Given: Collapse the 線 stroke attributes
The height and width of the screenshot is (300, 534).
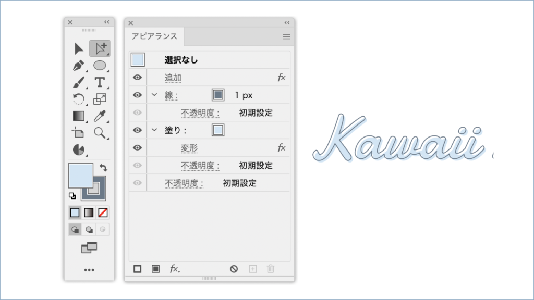Looking at the screenshot, I should (x=154, y=95).
